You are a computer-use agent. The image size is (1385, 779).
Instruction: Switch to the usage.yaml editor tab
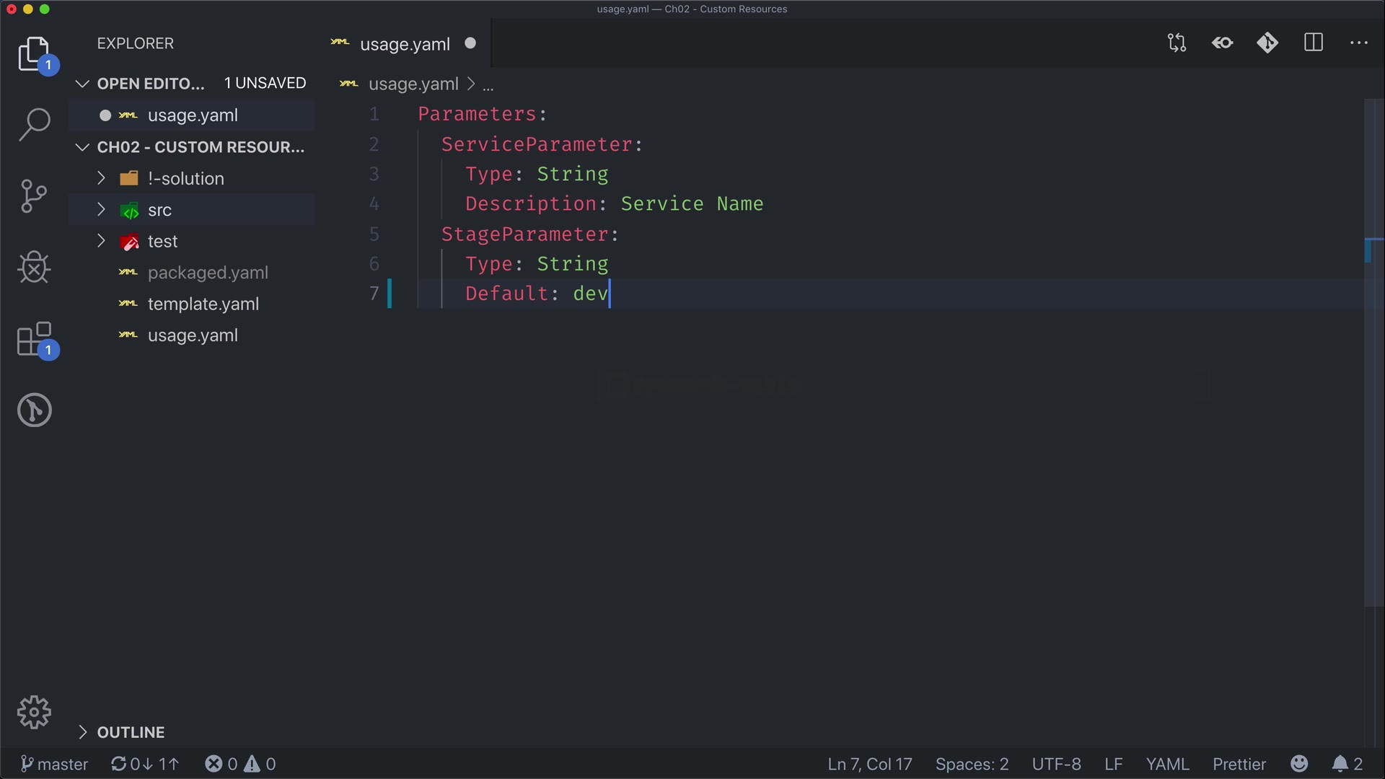tap(404, 44)
